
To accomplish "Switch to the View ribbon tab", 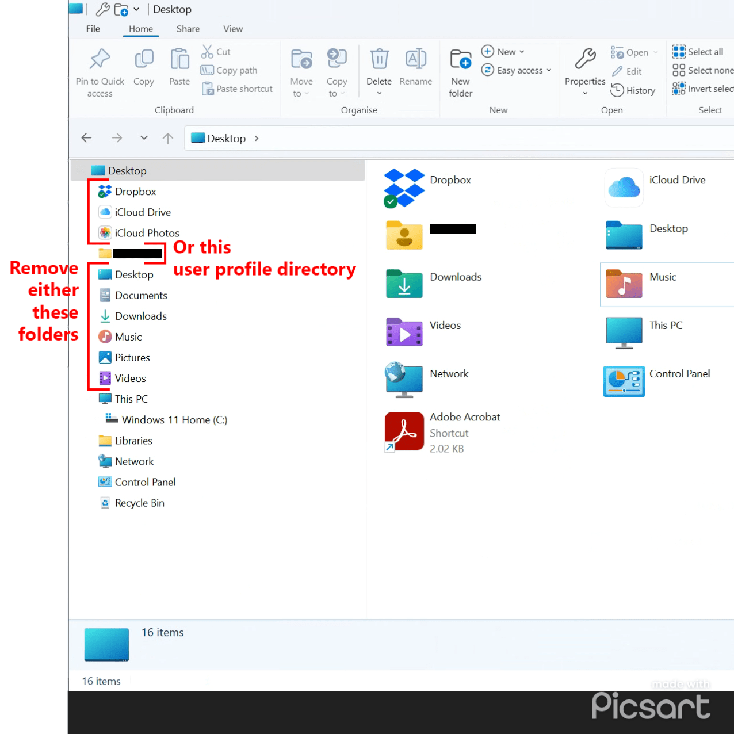I will coord(233,29).
